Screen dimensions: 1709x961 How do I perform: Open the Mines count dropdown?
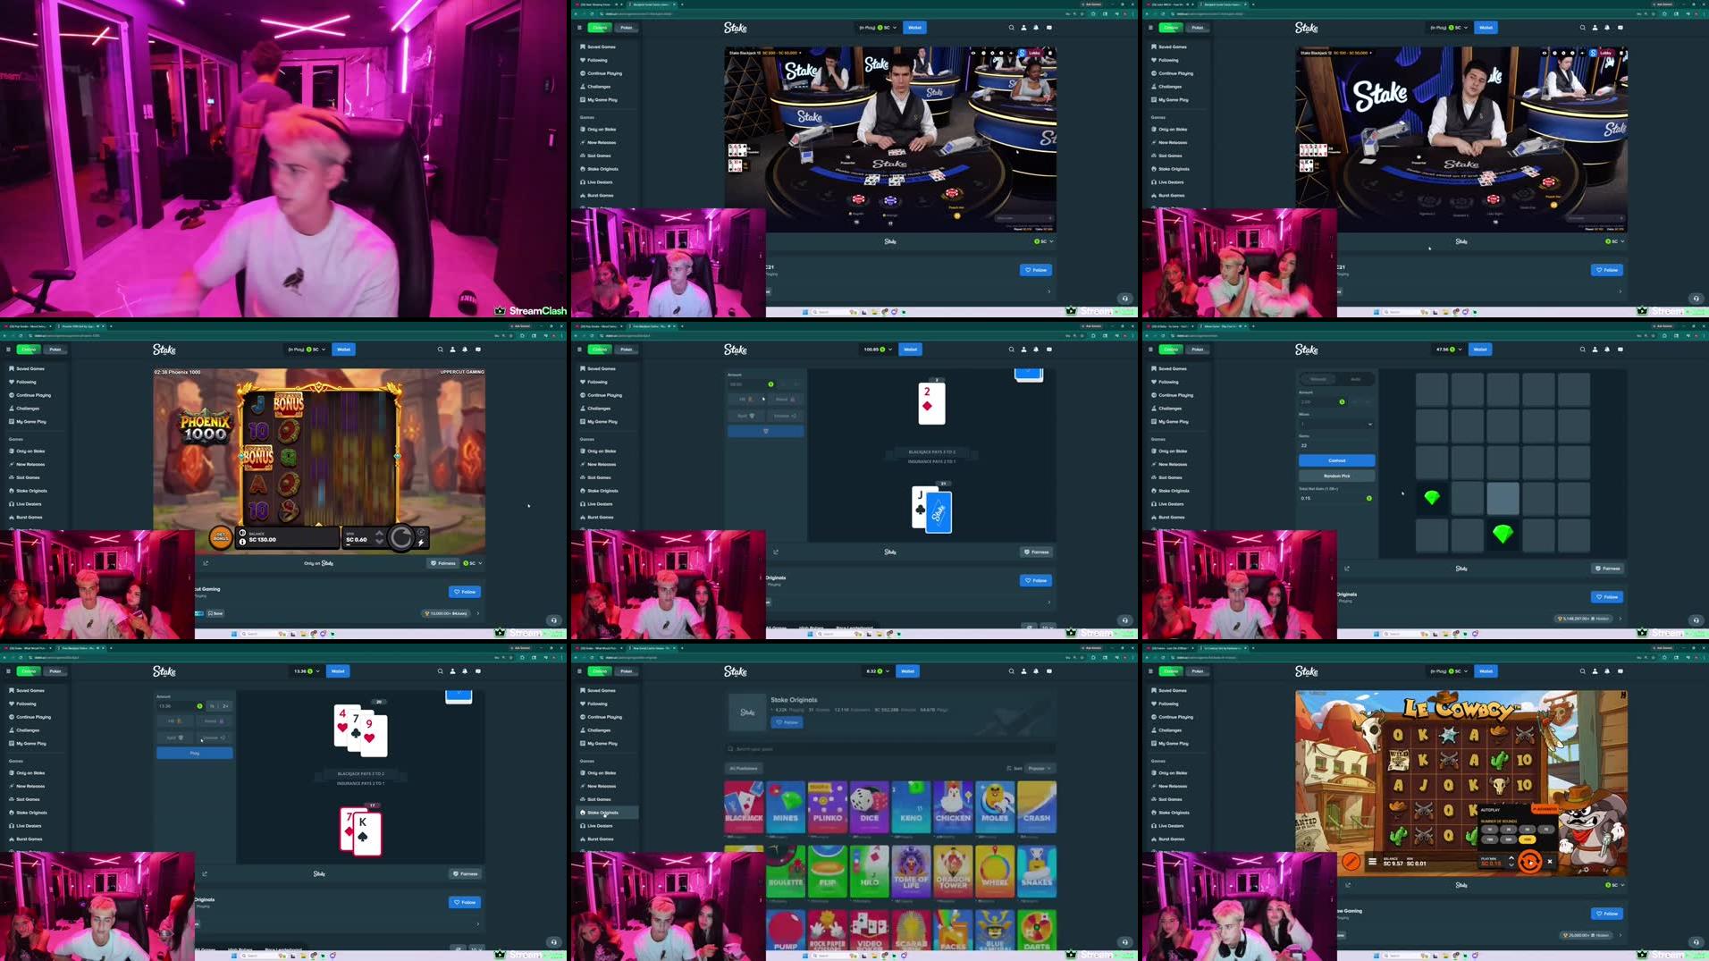click(1369, 425)
